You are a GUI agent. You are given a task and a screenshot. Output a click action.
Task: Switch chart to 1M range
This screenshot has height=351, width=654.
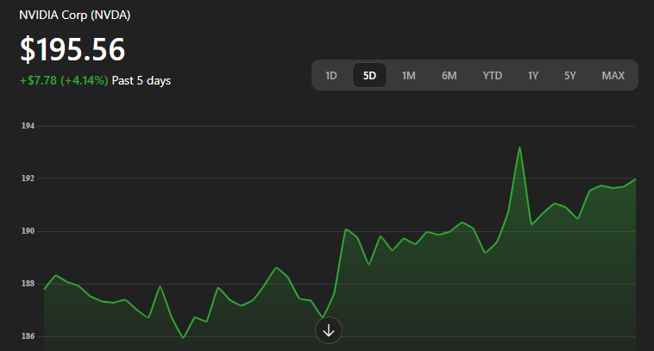pyautogui.click(x=408, y=75)
